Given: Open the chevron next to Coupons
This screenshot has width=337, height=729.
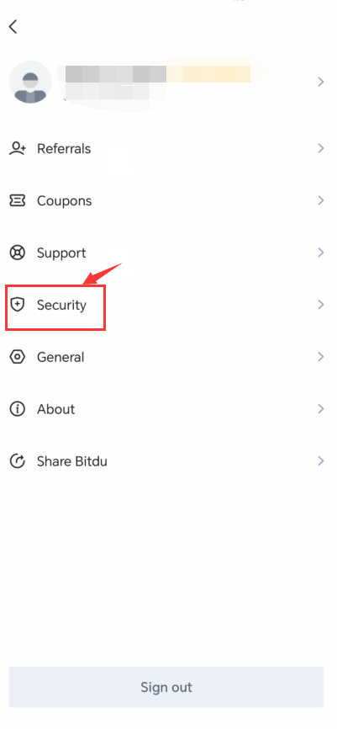Looking at the screenshot, I should pyautogui.click(x=320, y=200).
